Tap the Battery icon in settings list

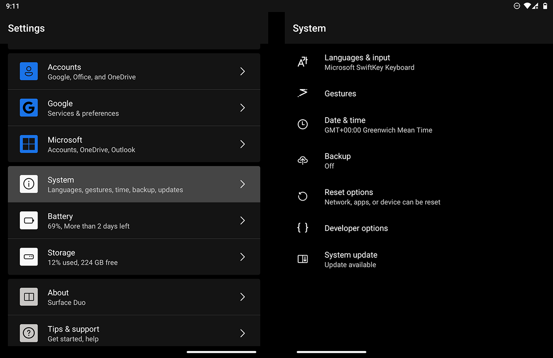pos(29,221)
